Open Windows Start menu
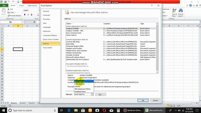The image size is (201, 113). pyautogui.click(x=3, y=110)
